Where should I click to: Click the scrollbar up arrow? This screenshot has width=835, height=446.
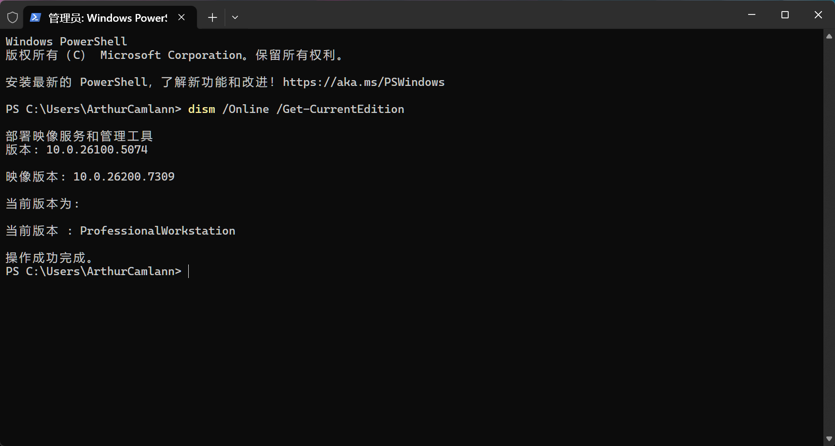coord(829,36)
